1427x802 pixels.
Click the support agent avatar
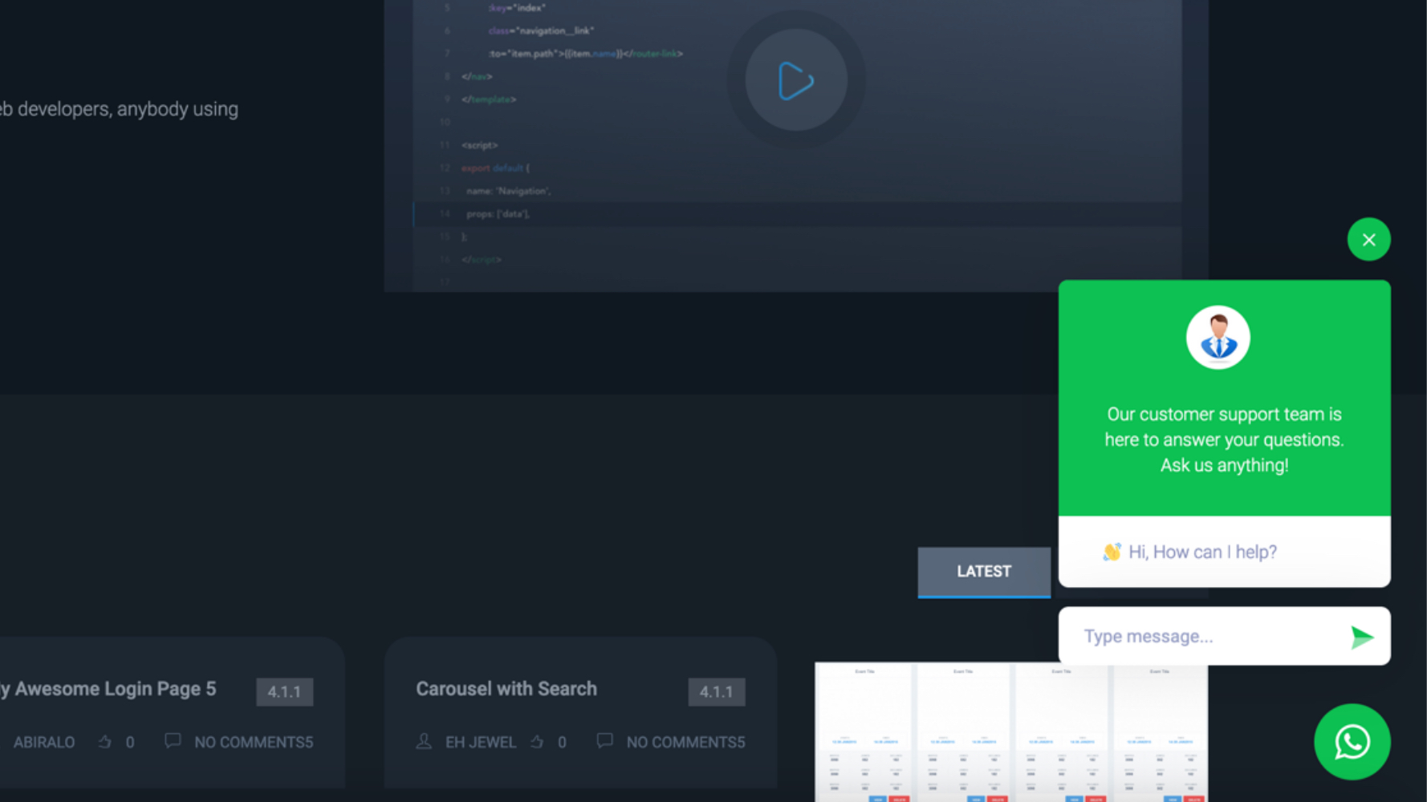1218,337
